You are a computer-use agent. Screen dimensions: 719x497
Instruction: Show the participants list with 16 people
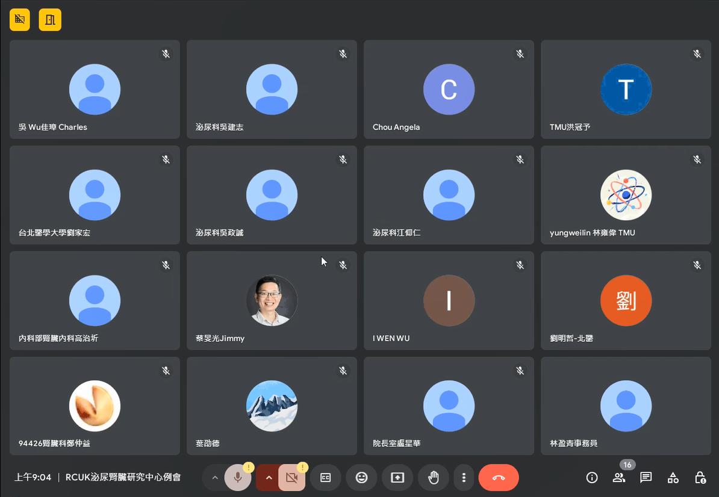pos(619,478)
